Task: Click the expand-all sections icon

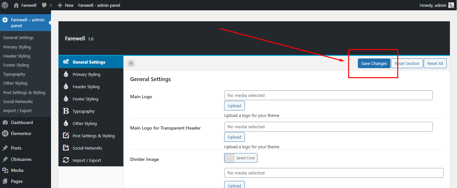Action: coord(131,63)
